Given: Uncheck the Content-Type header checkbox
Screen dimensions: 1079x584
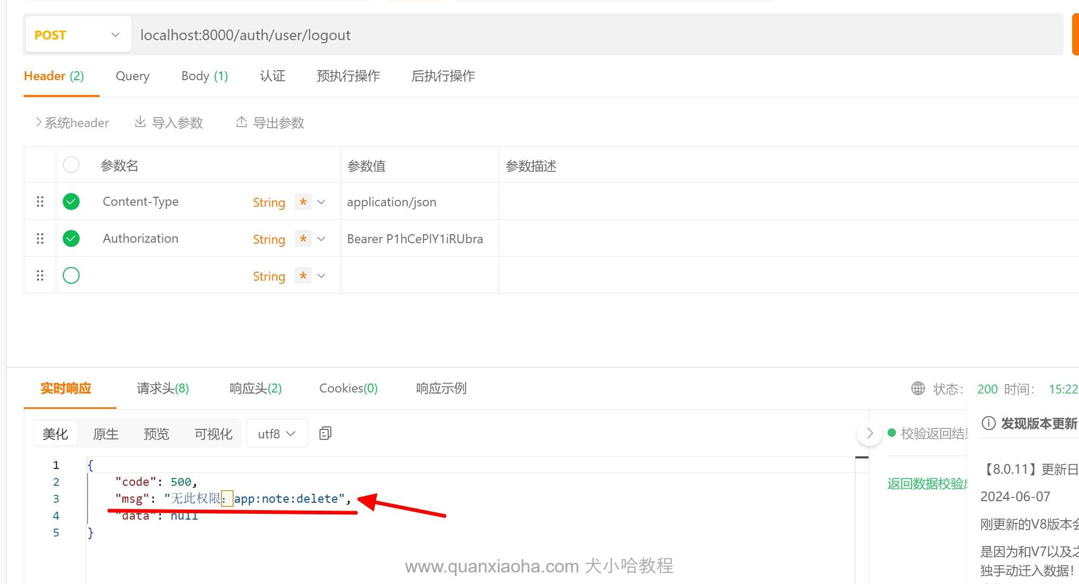Looking at the screenshot, I should click(71, 202).
